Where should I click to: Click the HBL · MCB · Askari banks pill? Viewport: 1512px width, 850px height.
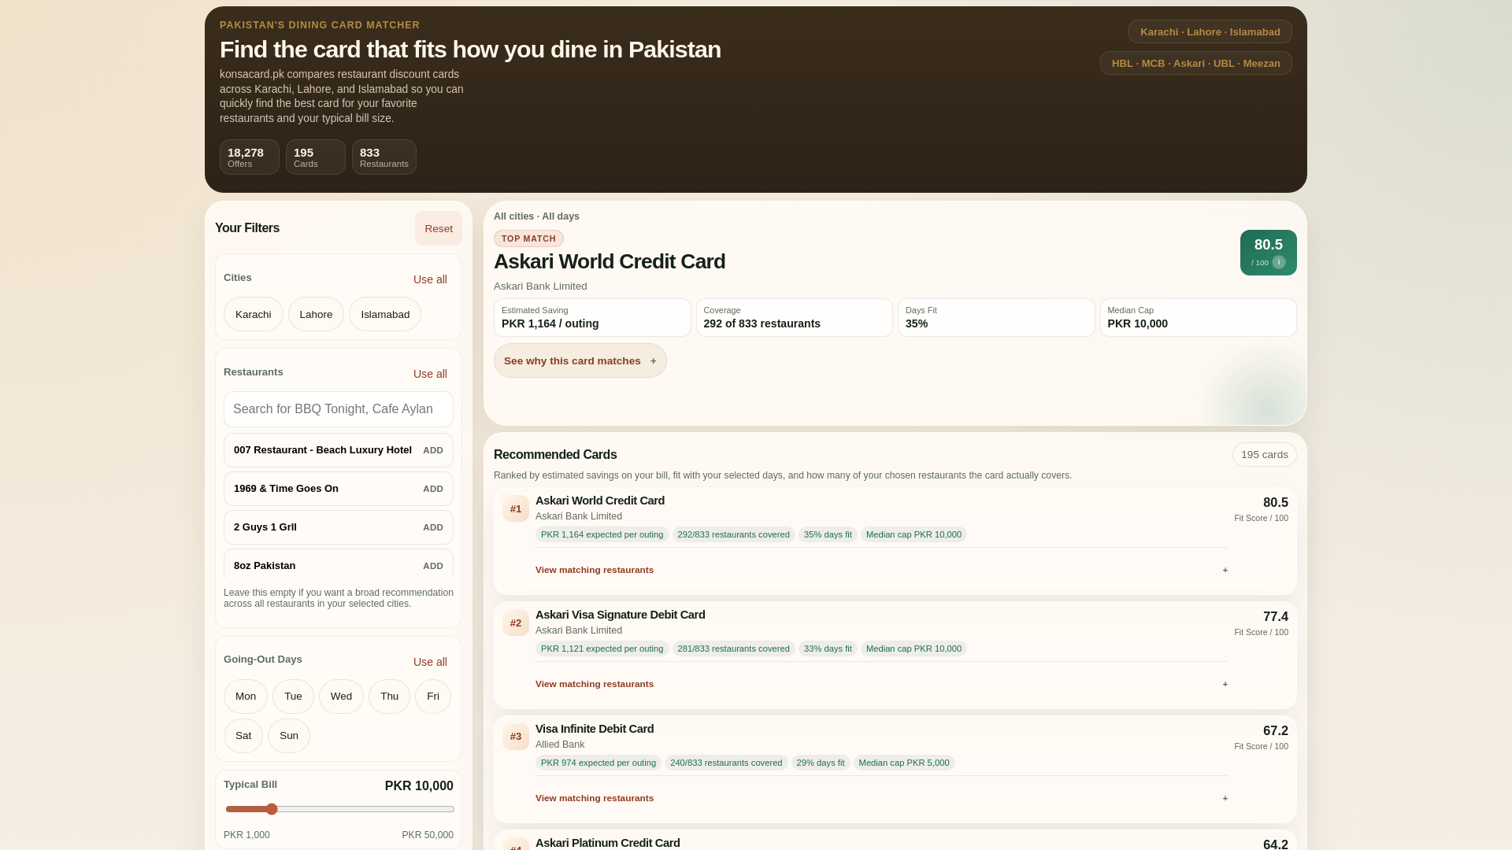pyautogui.click(x=1196, y=63)
